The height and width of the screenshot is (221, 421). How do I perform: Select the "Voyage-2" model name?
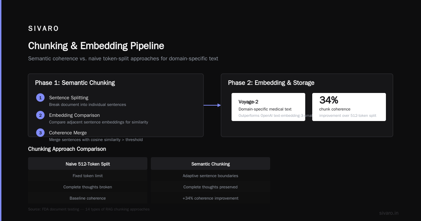[248, 102]
